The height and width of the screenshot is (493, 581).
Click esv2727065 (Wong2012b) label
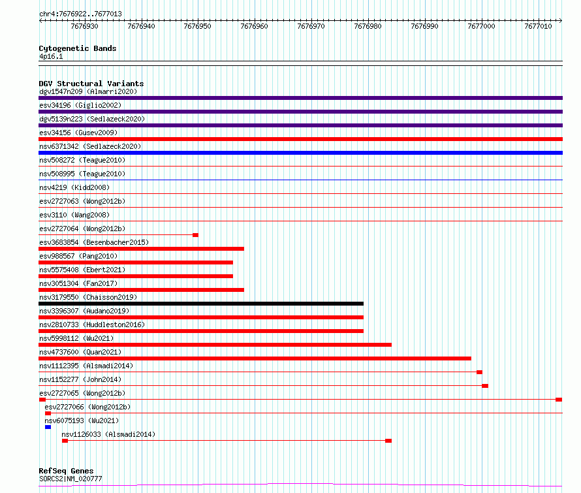[82, 393]
